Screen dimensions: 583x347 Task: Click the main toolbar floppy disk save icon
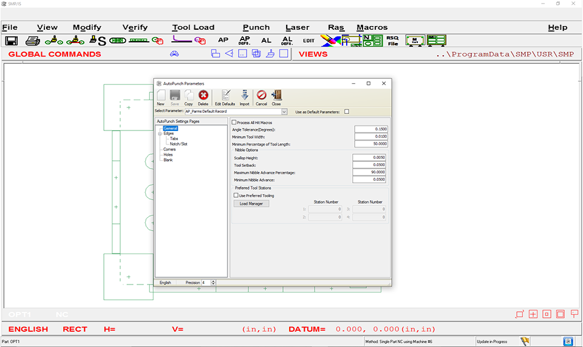click(x=11, y=41)
